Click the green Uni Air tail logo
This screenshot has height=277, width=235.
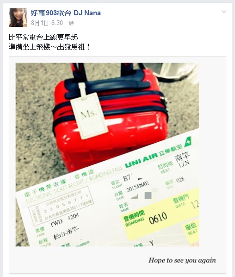click(x=188, y=142)
